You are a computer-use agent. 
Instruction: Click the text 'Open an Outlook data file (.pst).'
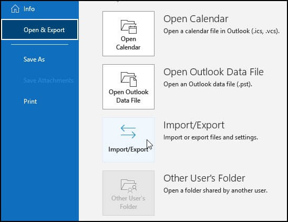pos(208,84)
